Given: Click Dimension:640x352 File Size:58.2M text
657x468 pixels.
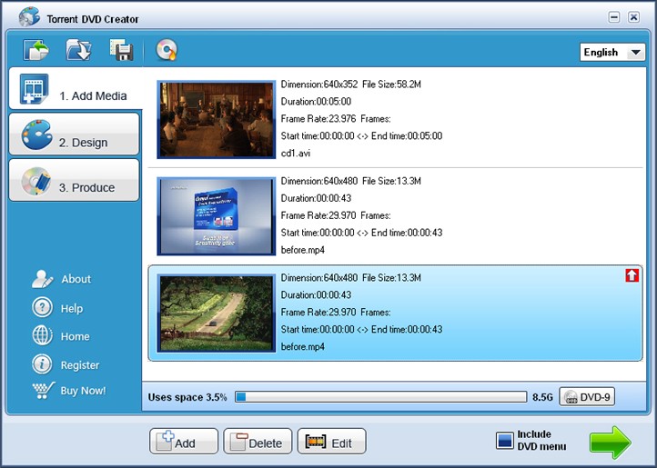Looking at the screenshot, I should [x=350, y=85].
